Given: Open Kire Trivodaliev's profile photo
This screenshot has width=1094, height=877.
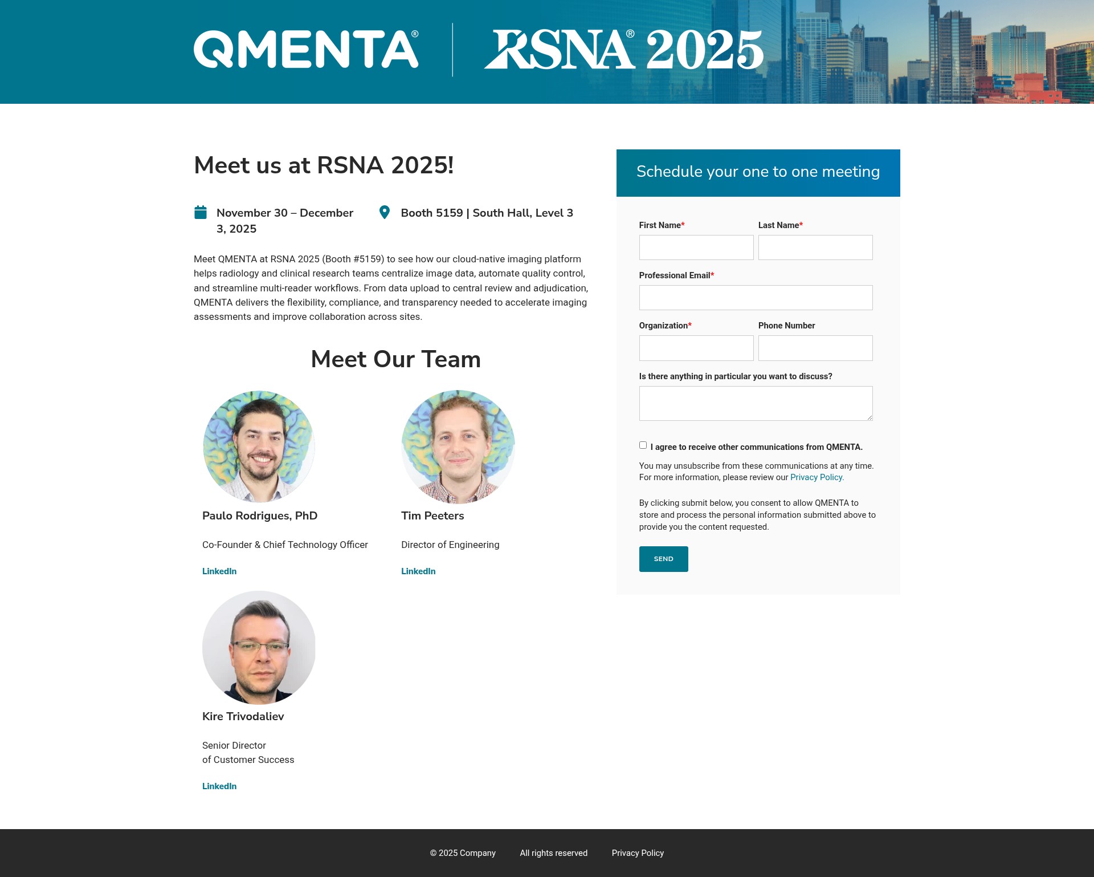Looking at the screenshot, I should 259,647.
